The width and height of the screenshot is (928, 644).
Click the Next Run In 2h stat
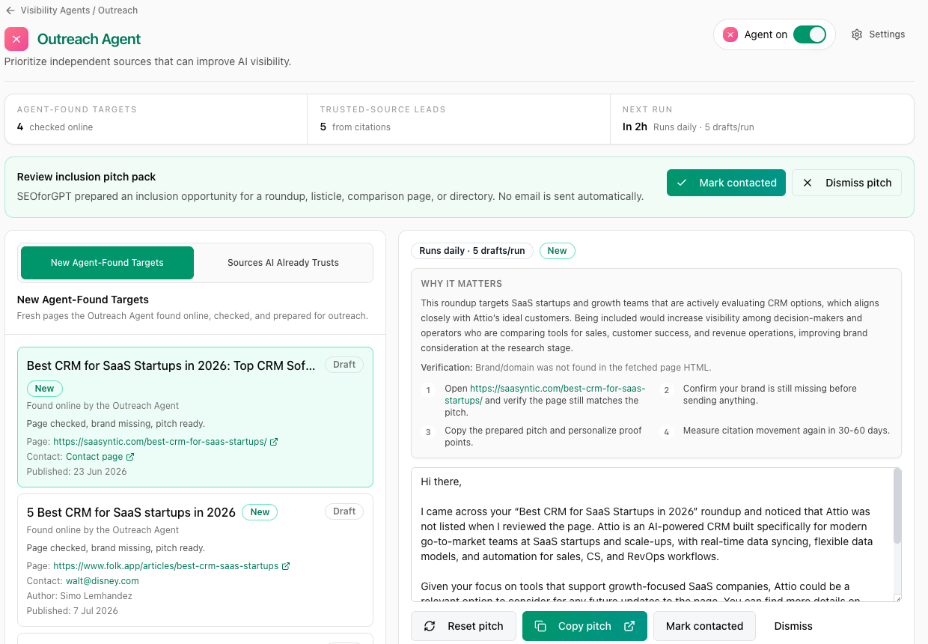762,119
